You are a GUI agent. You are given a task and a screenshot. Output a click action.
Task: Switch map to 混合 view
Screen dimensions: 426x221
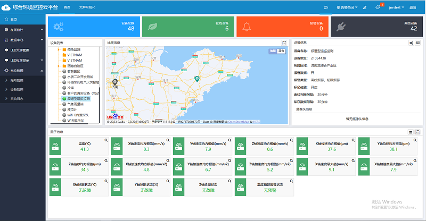(x=281, y=50)
